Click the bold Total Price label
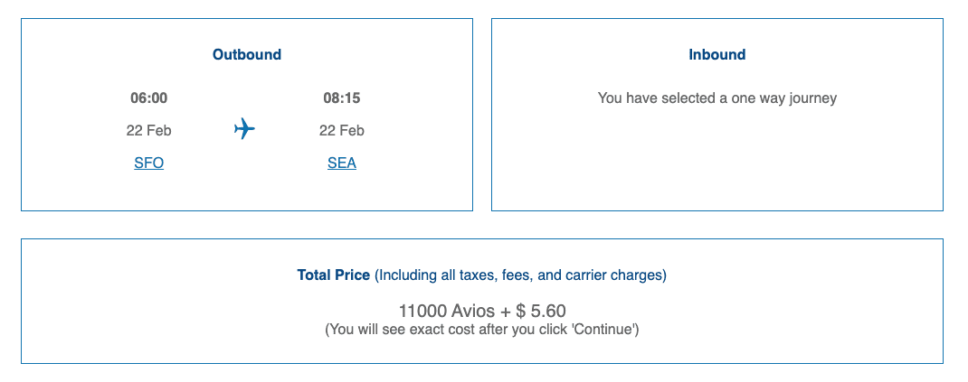 point(333,275)
